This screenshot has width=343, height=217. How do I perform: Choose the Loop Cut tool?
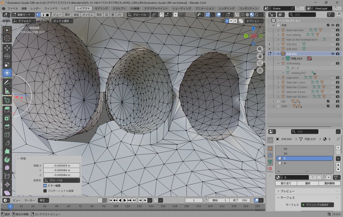[x=7, y=134]
